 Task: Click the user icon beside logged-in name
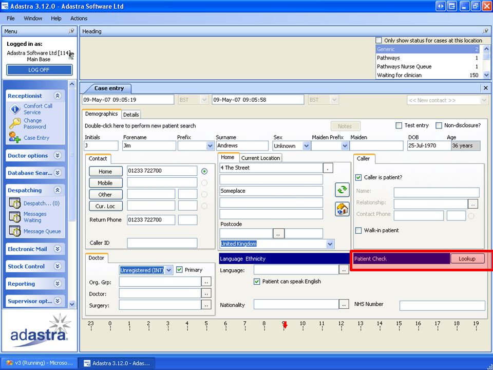(x=72, y=55)
